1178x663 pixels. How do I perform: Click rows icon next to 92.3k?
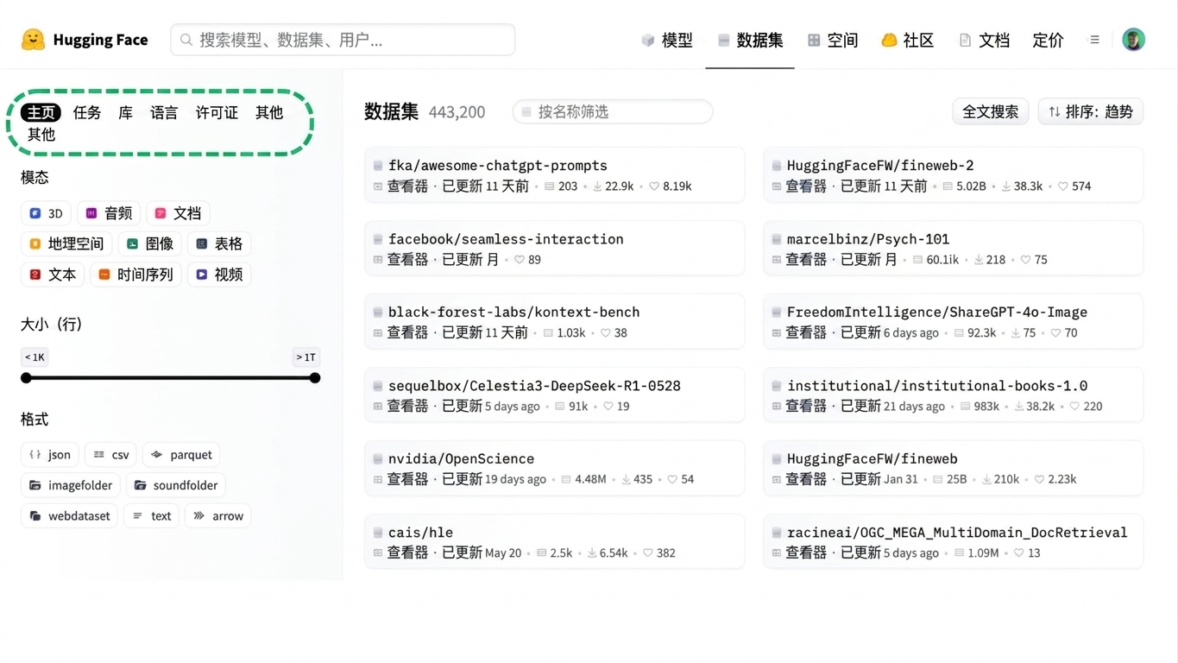959,333
